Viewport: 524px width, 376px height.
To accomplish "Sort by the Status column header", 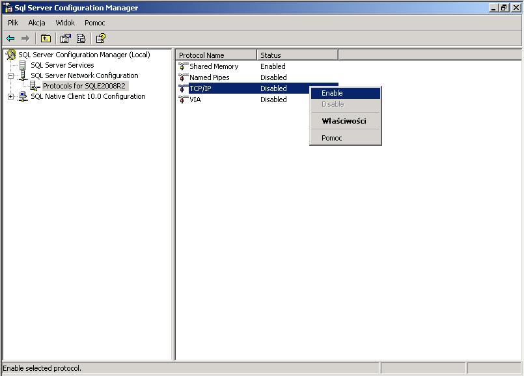I will tap(297, 55).
